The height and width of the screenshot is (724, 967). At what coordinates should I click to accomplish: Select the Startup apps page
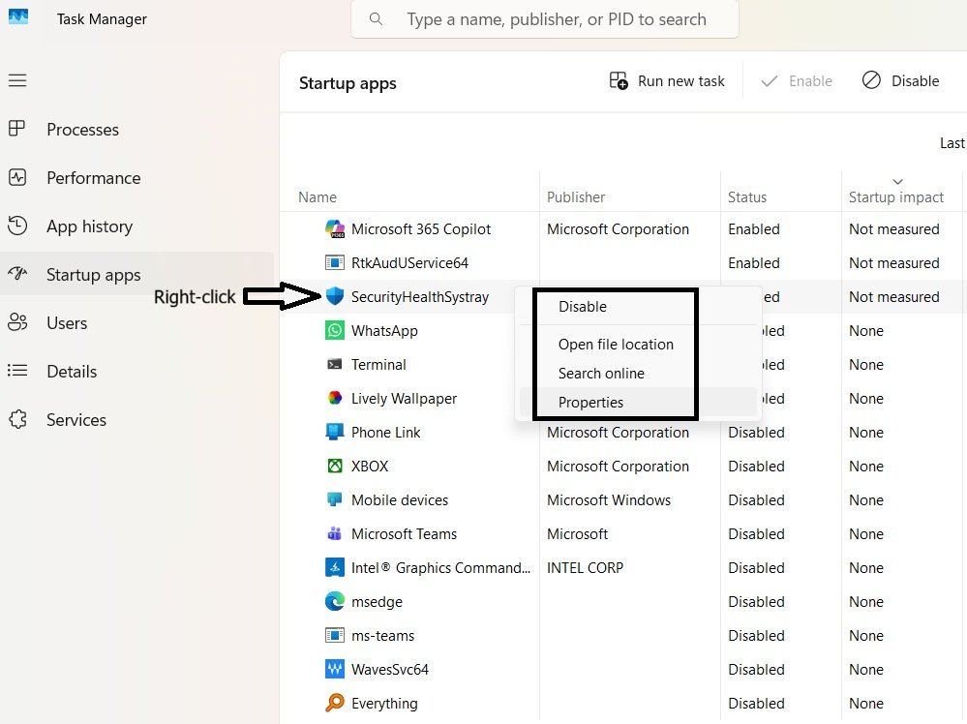[137, 275]
